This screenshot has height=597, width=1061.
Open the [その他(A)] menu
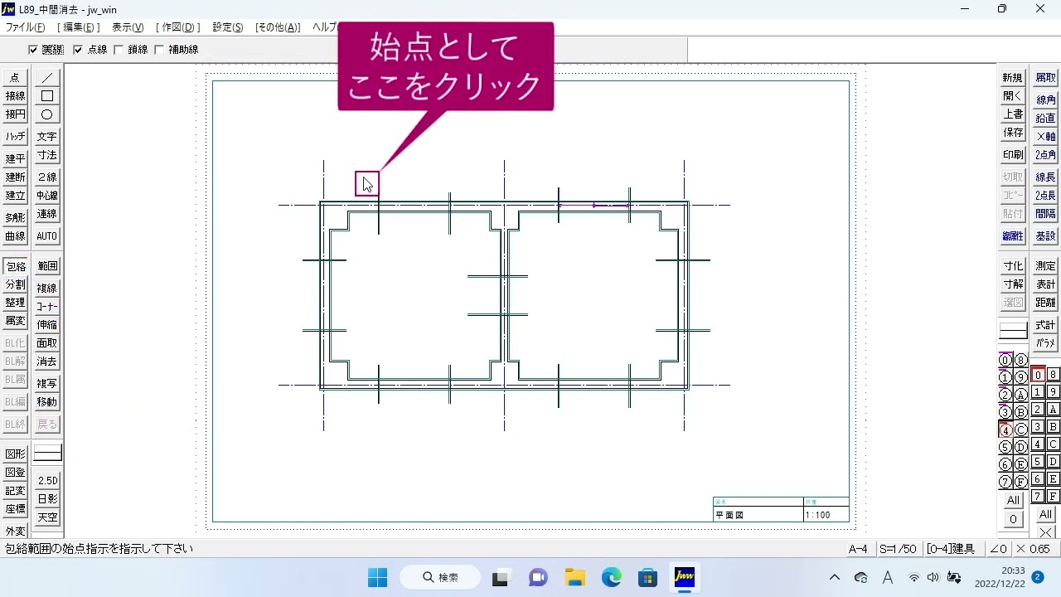(x=278, y=27)
